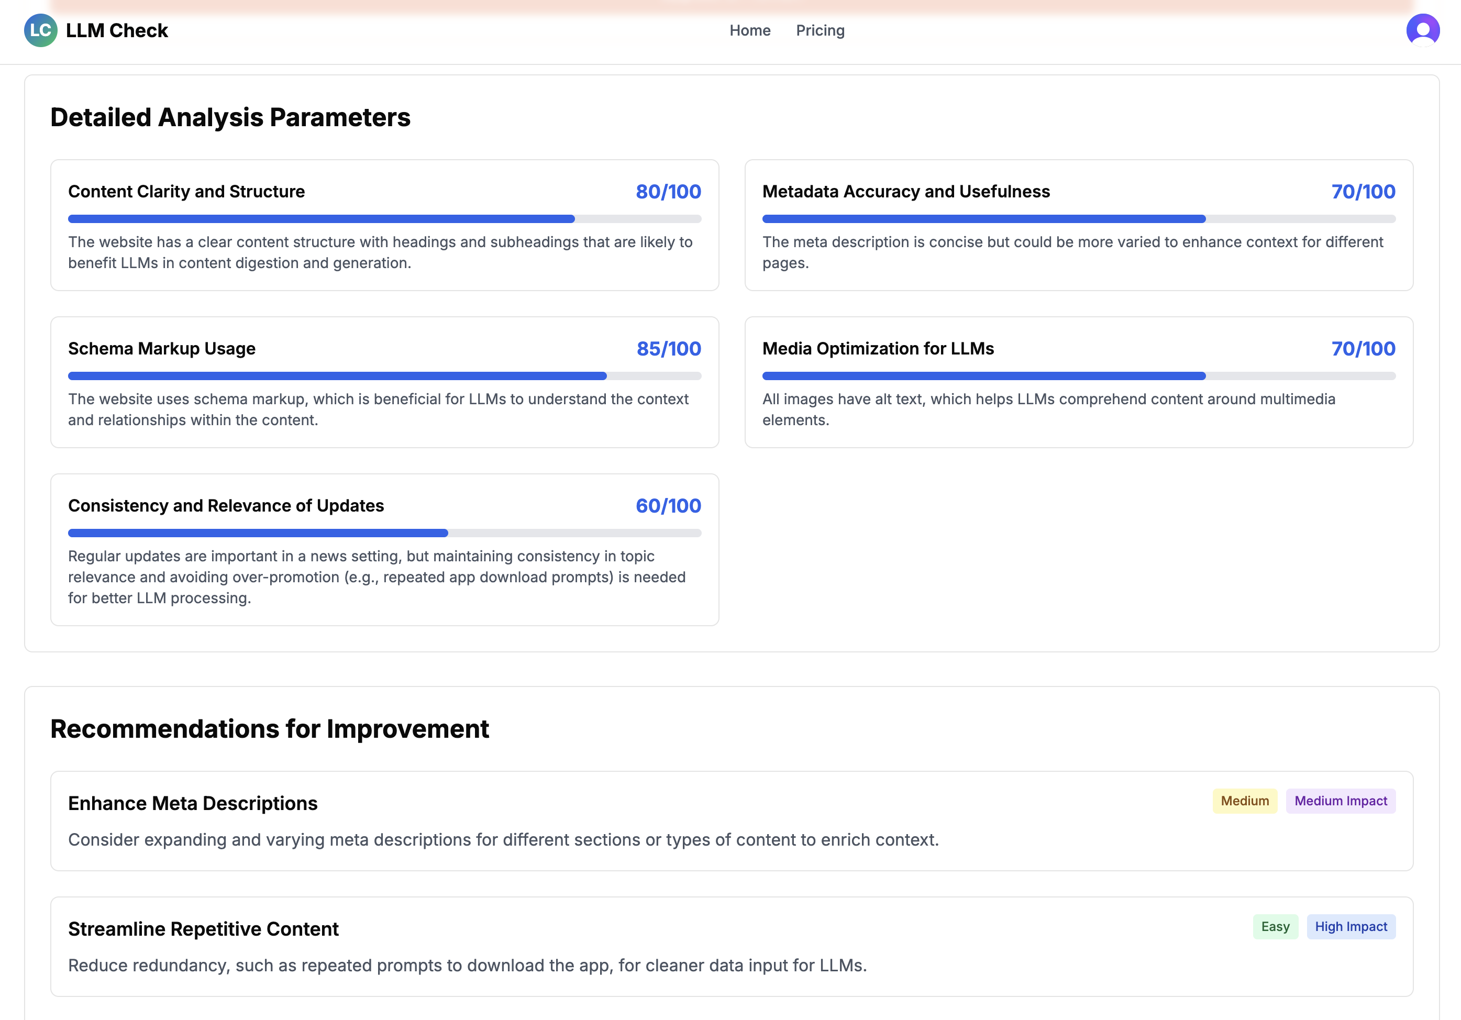Click the Detailed Analysis Parameters heading
Image resolution: width=1461 pixels, height=1020 pixels.
click(x=230, y=117)
